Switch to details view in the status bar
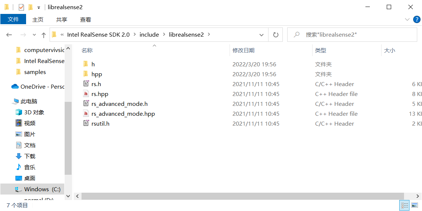This screenshot has width=422, height=211. (404, 206)
